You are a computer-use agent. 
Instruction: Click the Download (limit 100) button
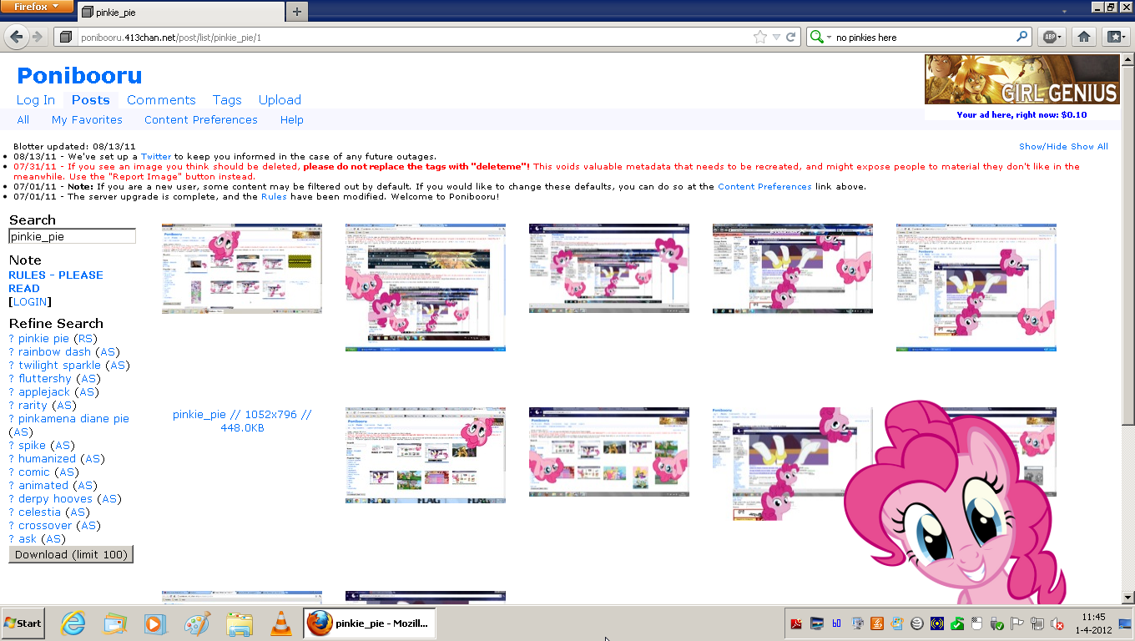point(71,554)
